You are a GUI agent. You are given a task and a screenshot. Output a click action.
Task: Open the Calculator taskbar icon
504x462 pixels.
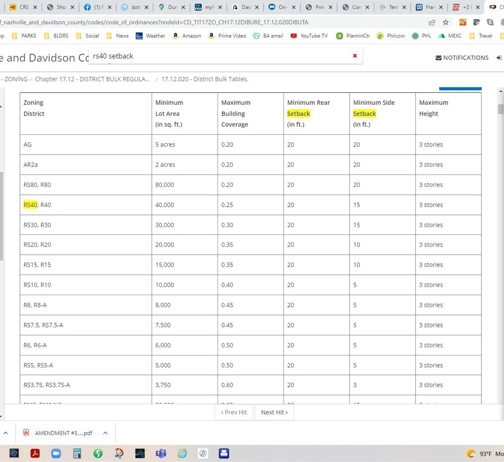point(77,453)
